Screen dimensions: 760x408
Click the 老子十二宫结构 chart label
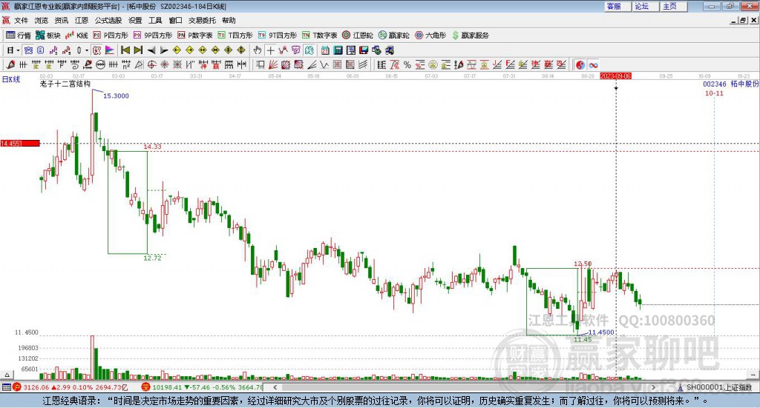65,84
